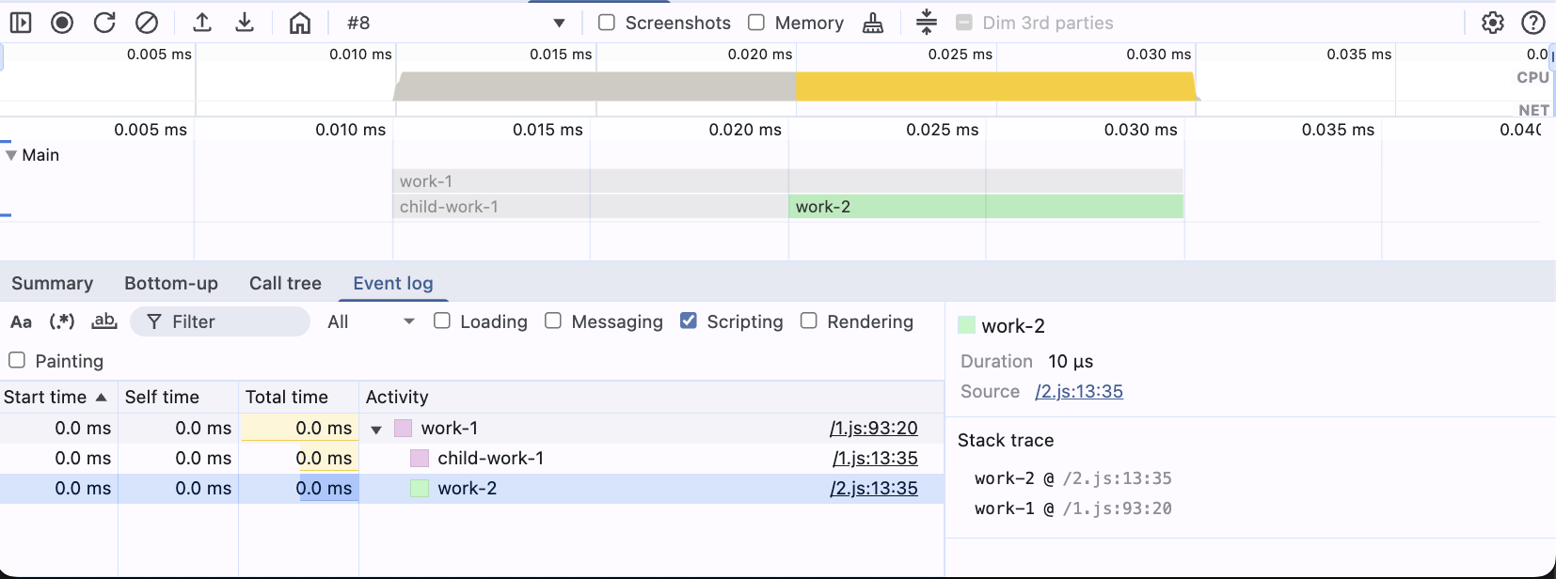Enable the Screenshots checkbox
Viewport: 1556px width, 579px height.
(x=607, y=23)
